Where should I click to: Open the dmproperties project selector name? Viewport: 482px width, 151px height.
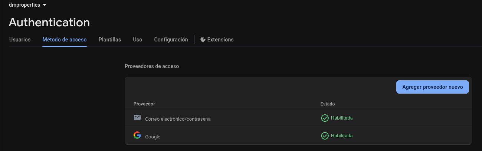[x=24, y=5]
